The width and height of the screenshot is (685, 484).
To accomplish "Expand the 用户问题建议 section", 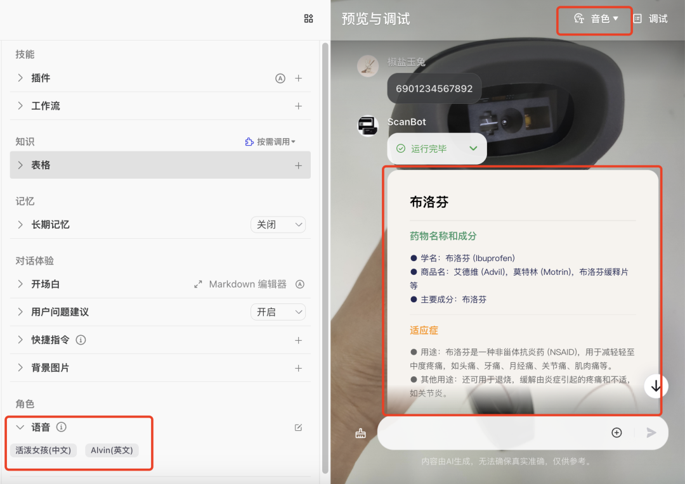I will click(x=20, y=312).
